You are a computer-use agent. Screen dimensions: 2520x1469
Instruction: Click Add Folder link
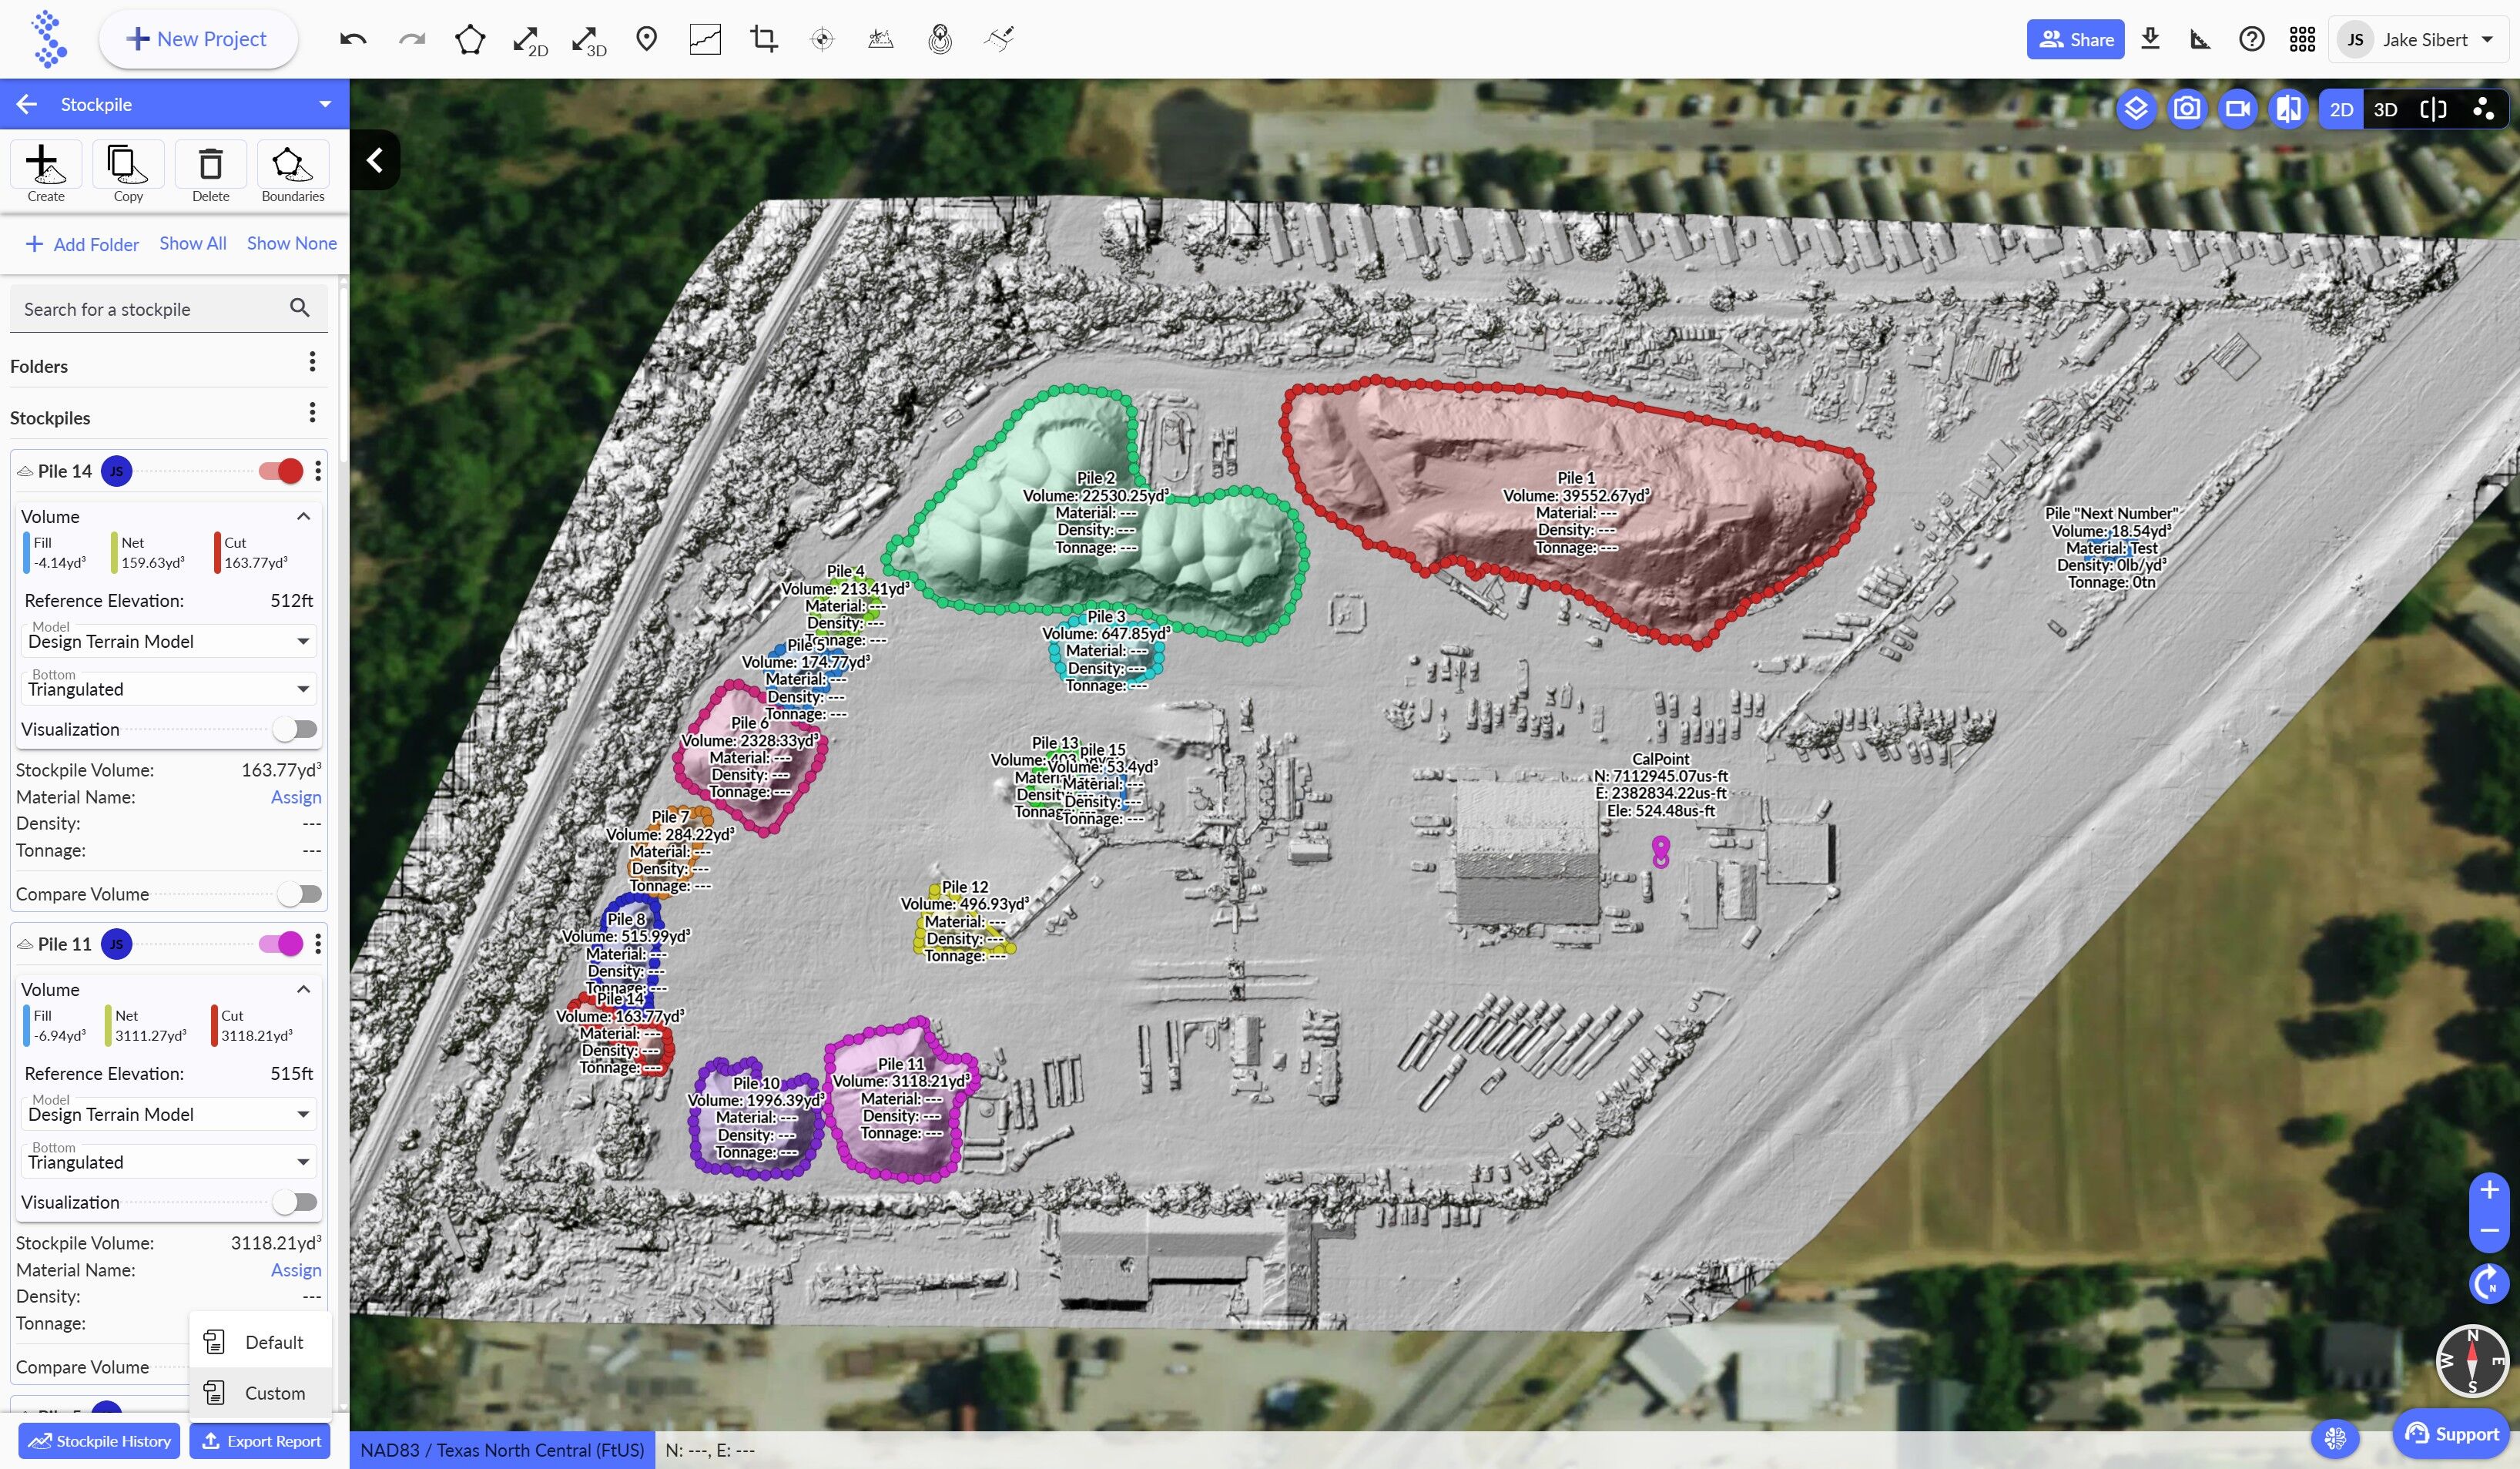tap(82, 244)
